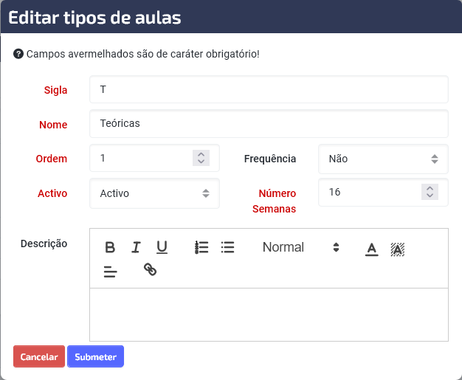Image resolution: width=462 pixels, height=380 pixels.
Task: Focus the Nome field containing Teóricas
Action: pos(269,124)
